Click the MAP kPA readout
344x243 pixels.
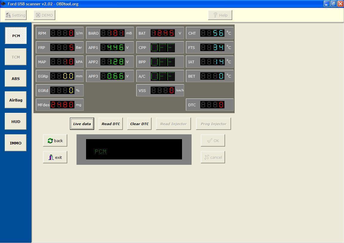tap(62, 62)
